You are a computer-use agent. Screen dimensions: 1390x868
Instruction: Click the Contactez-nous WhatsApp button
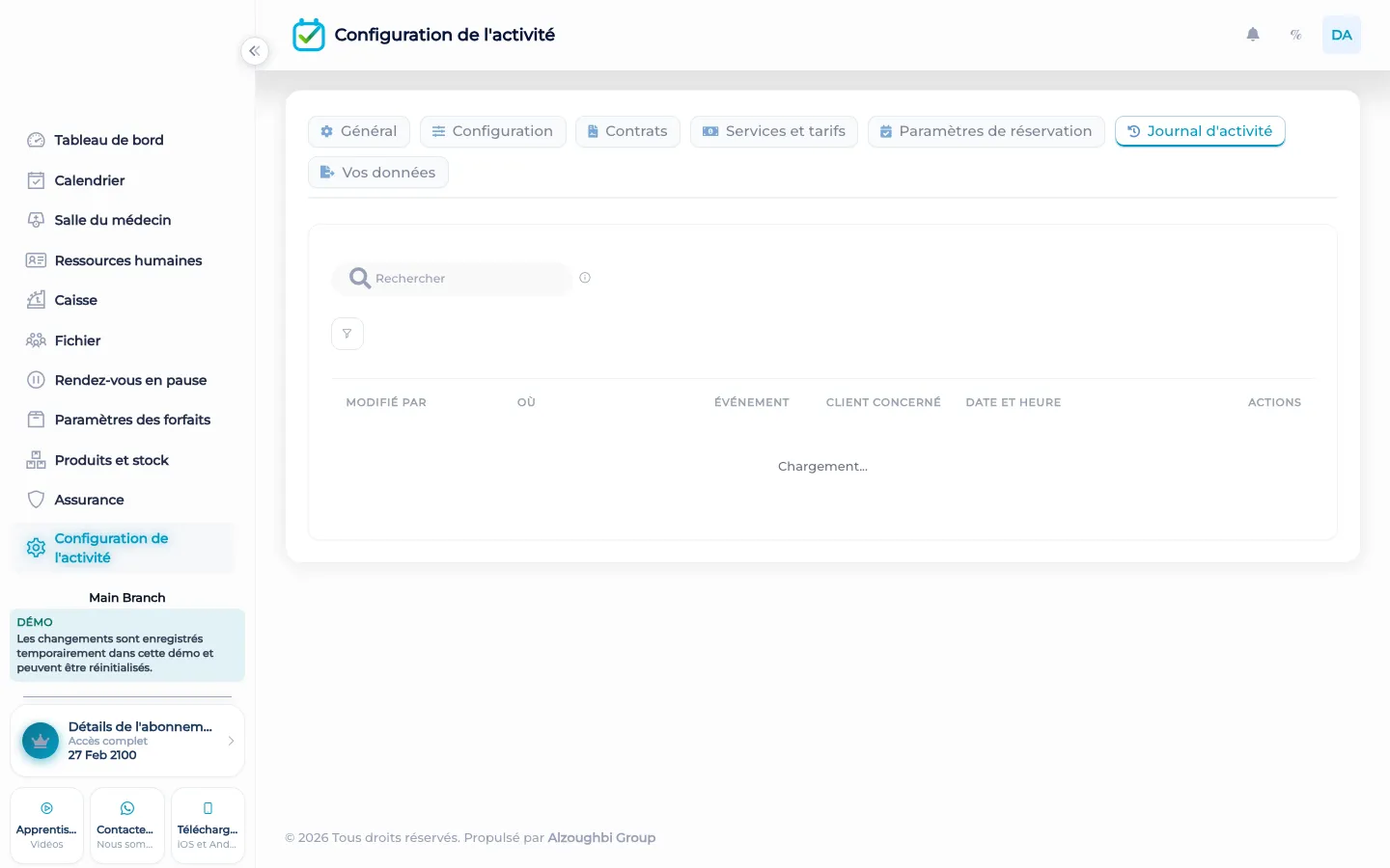[x=126, y=826]
